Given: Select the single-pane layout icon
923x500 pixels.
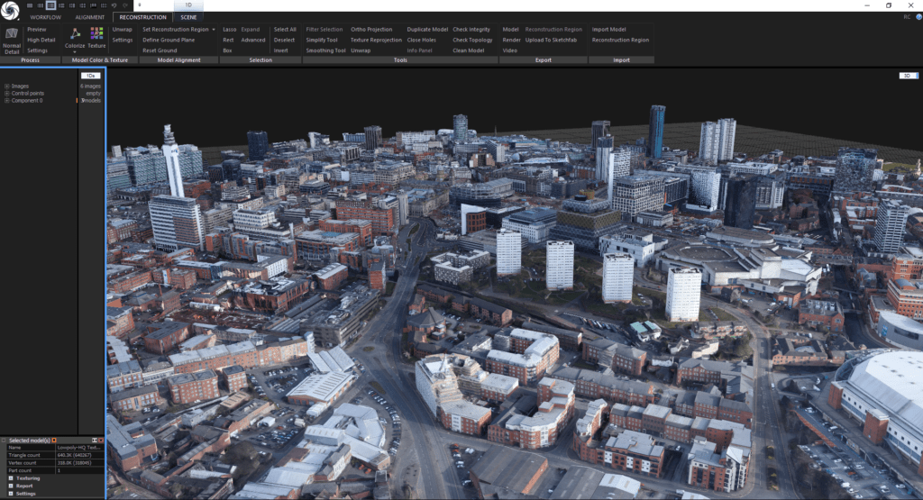Looking at the screenshot, I should click(30, 5).
